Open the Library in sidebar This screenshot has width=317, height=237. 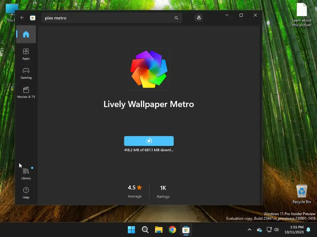pyautogui.click(x=26, y=174)
